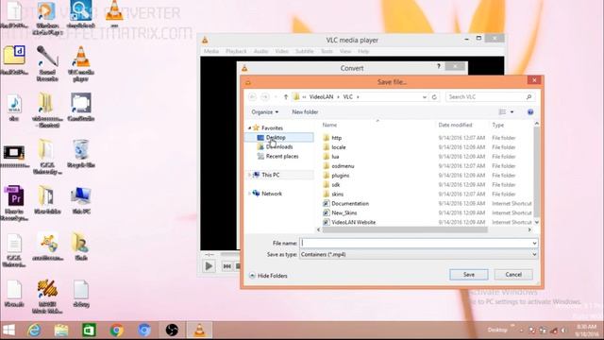Open the Save as type dropdown
The height and width of the screenshot is (340, 604).
coord(418,254)
